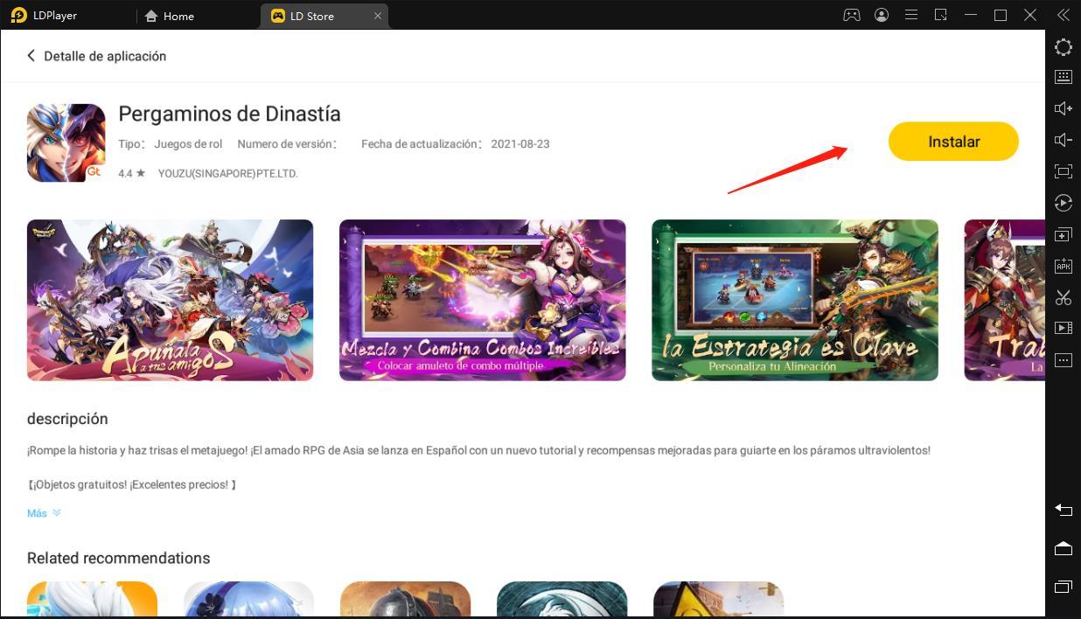Click the YOUZU(SINGAPORE)PTE.LTD. developer name
Viewport: 1081px width, 619px height.
click(x=227, y=173)
